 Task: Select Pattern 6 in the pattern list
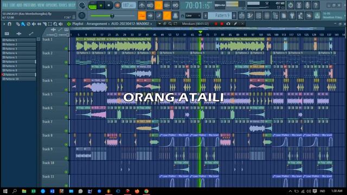point(19,62)
